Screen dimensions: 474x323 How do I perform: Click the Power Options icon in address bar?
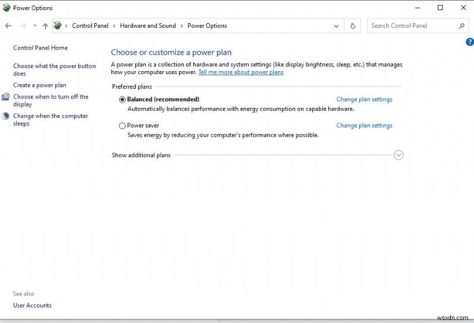coord(57,25)
